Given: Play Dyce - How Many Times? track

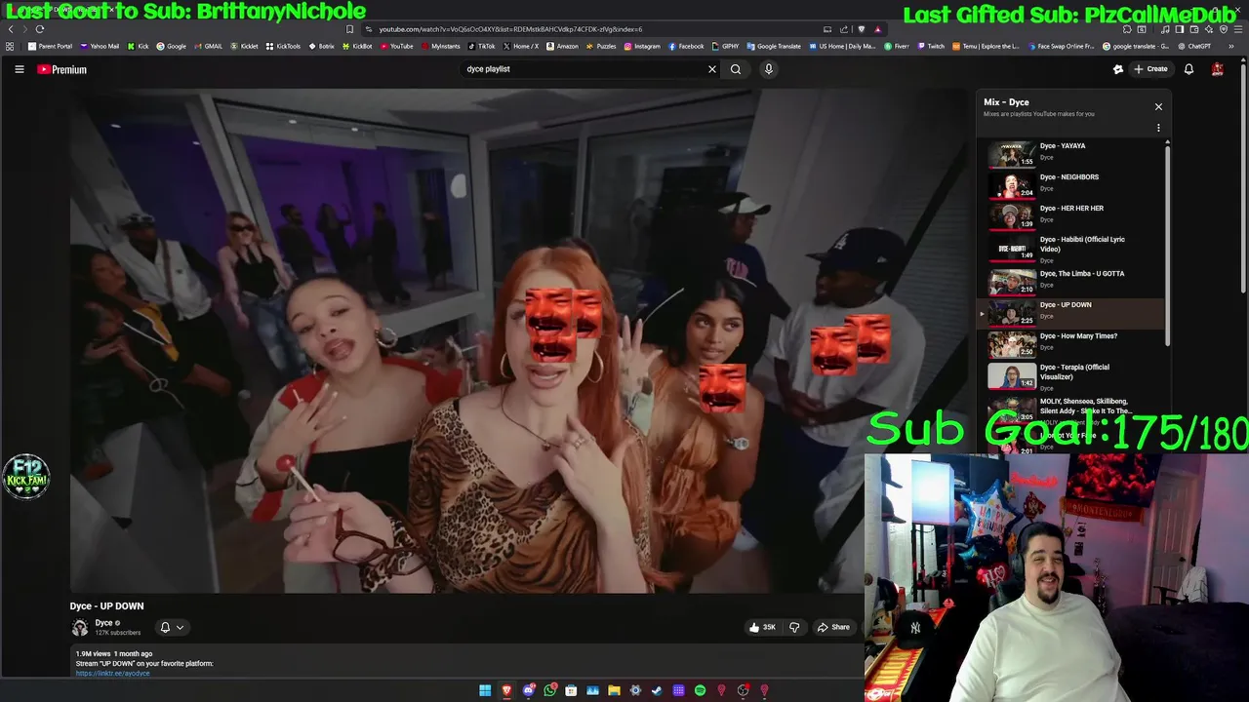Looking at the screenshot, I should pyautogui.click(x=1071, y=344).
